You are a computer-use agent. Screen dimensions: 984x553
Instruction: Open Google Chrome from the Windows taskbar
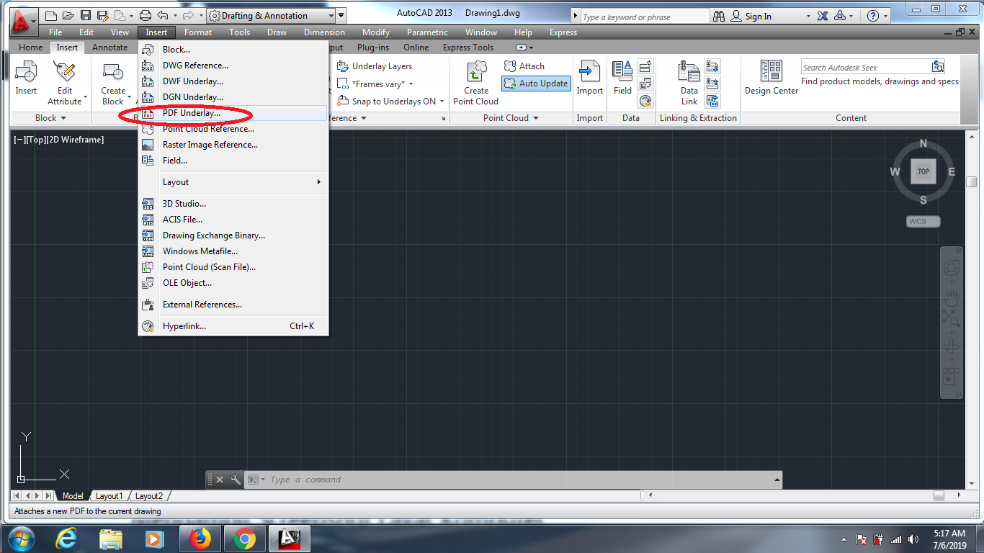(x=244, y=538)
